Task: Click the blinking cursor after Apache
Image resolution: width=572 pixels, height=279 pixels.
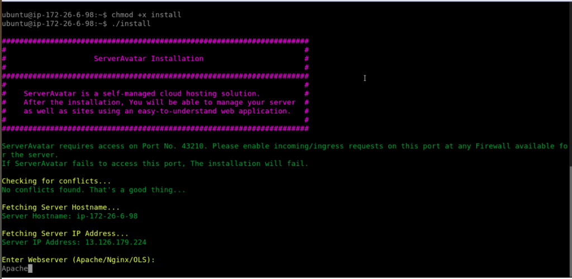Action: coord(30,268)
